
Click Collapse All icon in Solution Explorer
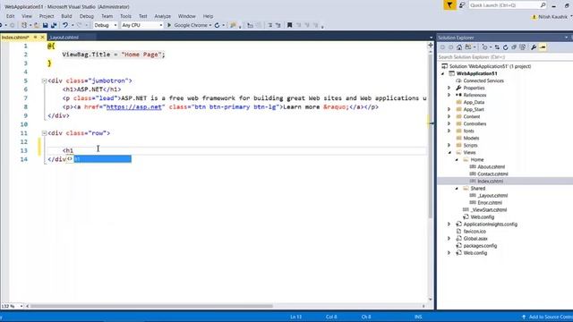point(514,47)
